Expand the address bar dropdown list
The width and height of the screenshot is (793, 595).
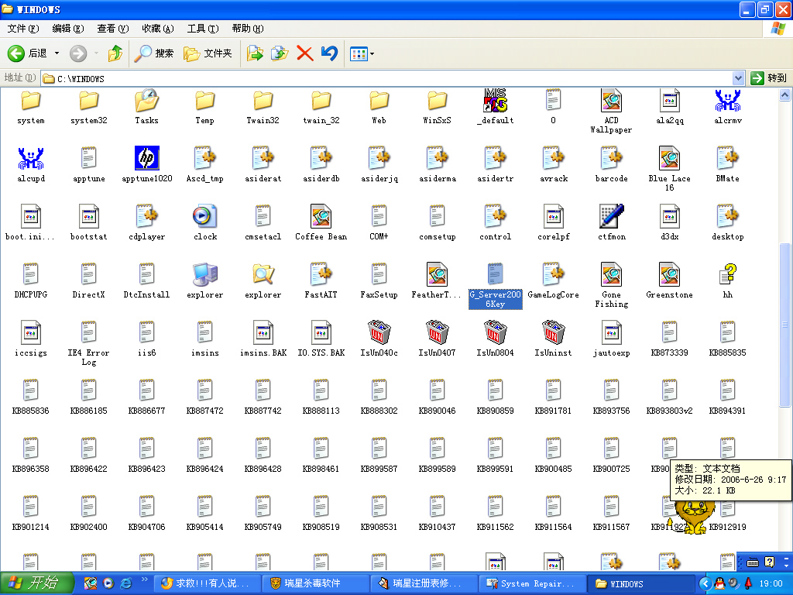(x=738, y=78)
